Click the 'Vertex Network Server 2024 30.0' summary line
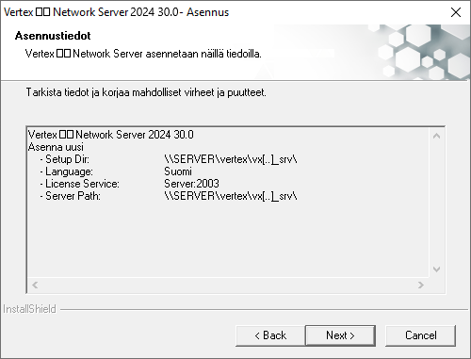This screenshot has width=471, height=359. (x=111, y=135)
